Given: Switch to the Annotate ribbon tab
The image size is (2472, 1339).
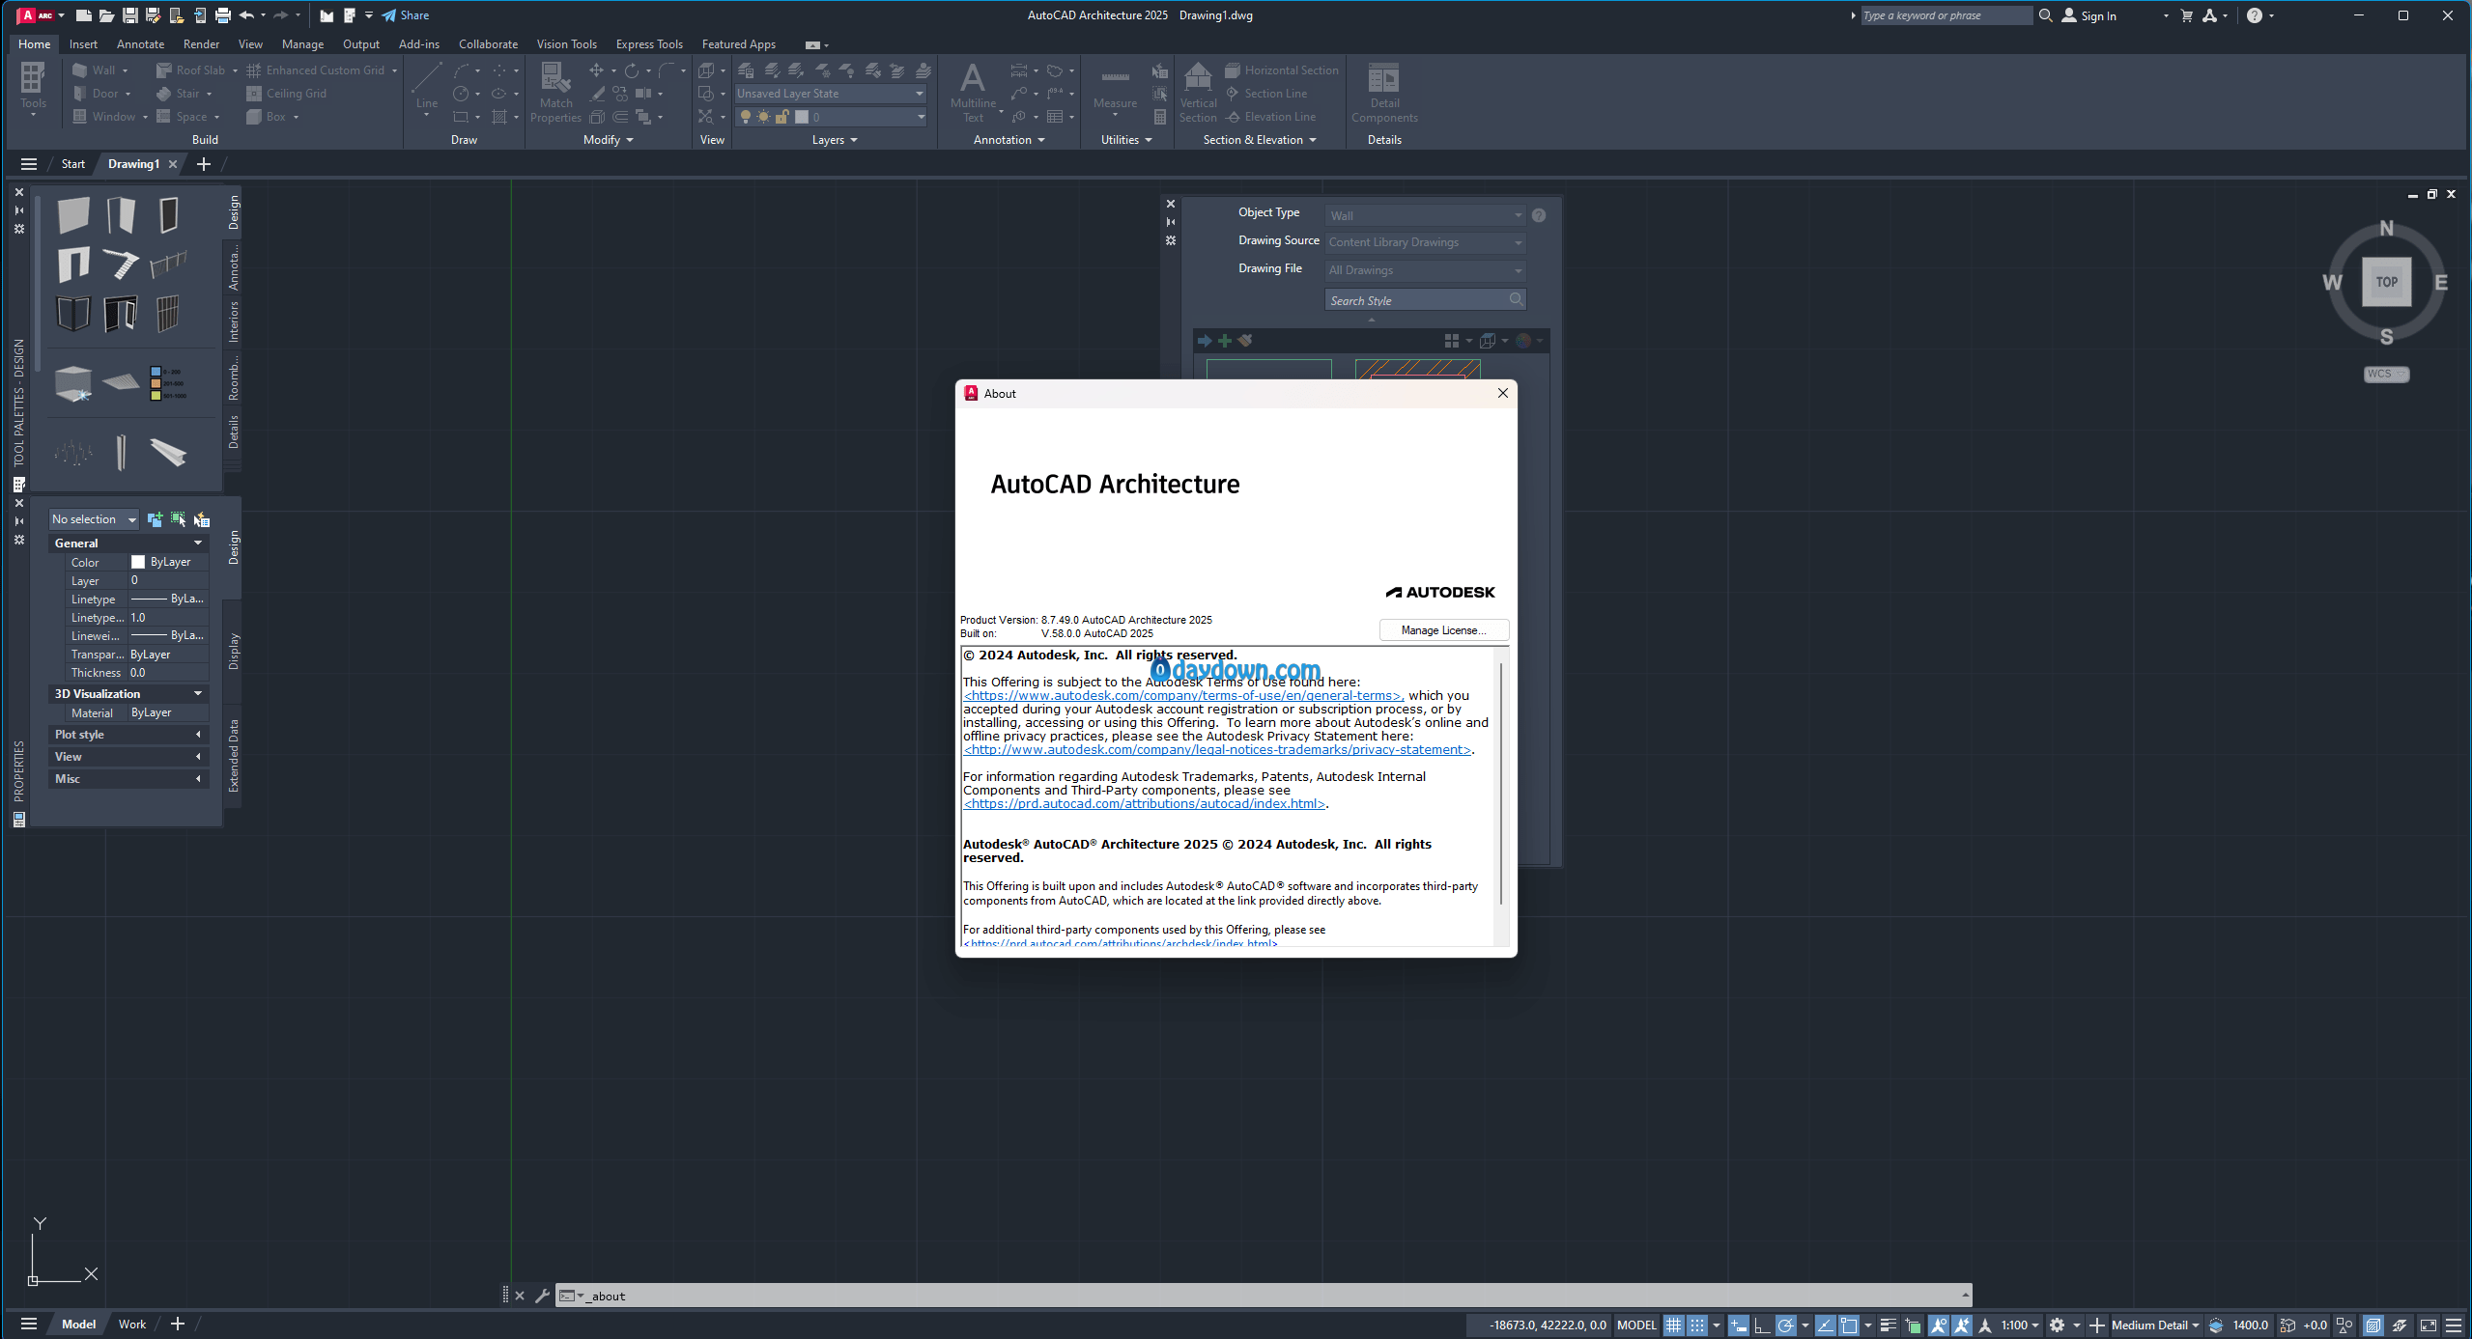Looking at the screenshot, I should click(x=140, y=44).
